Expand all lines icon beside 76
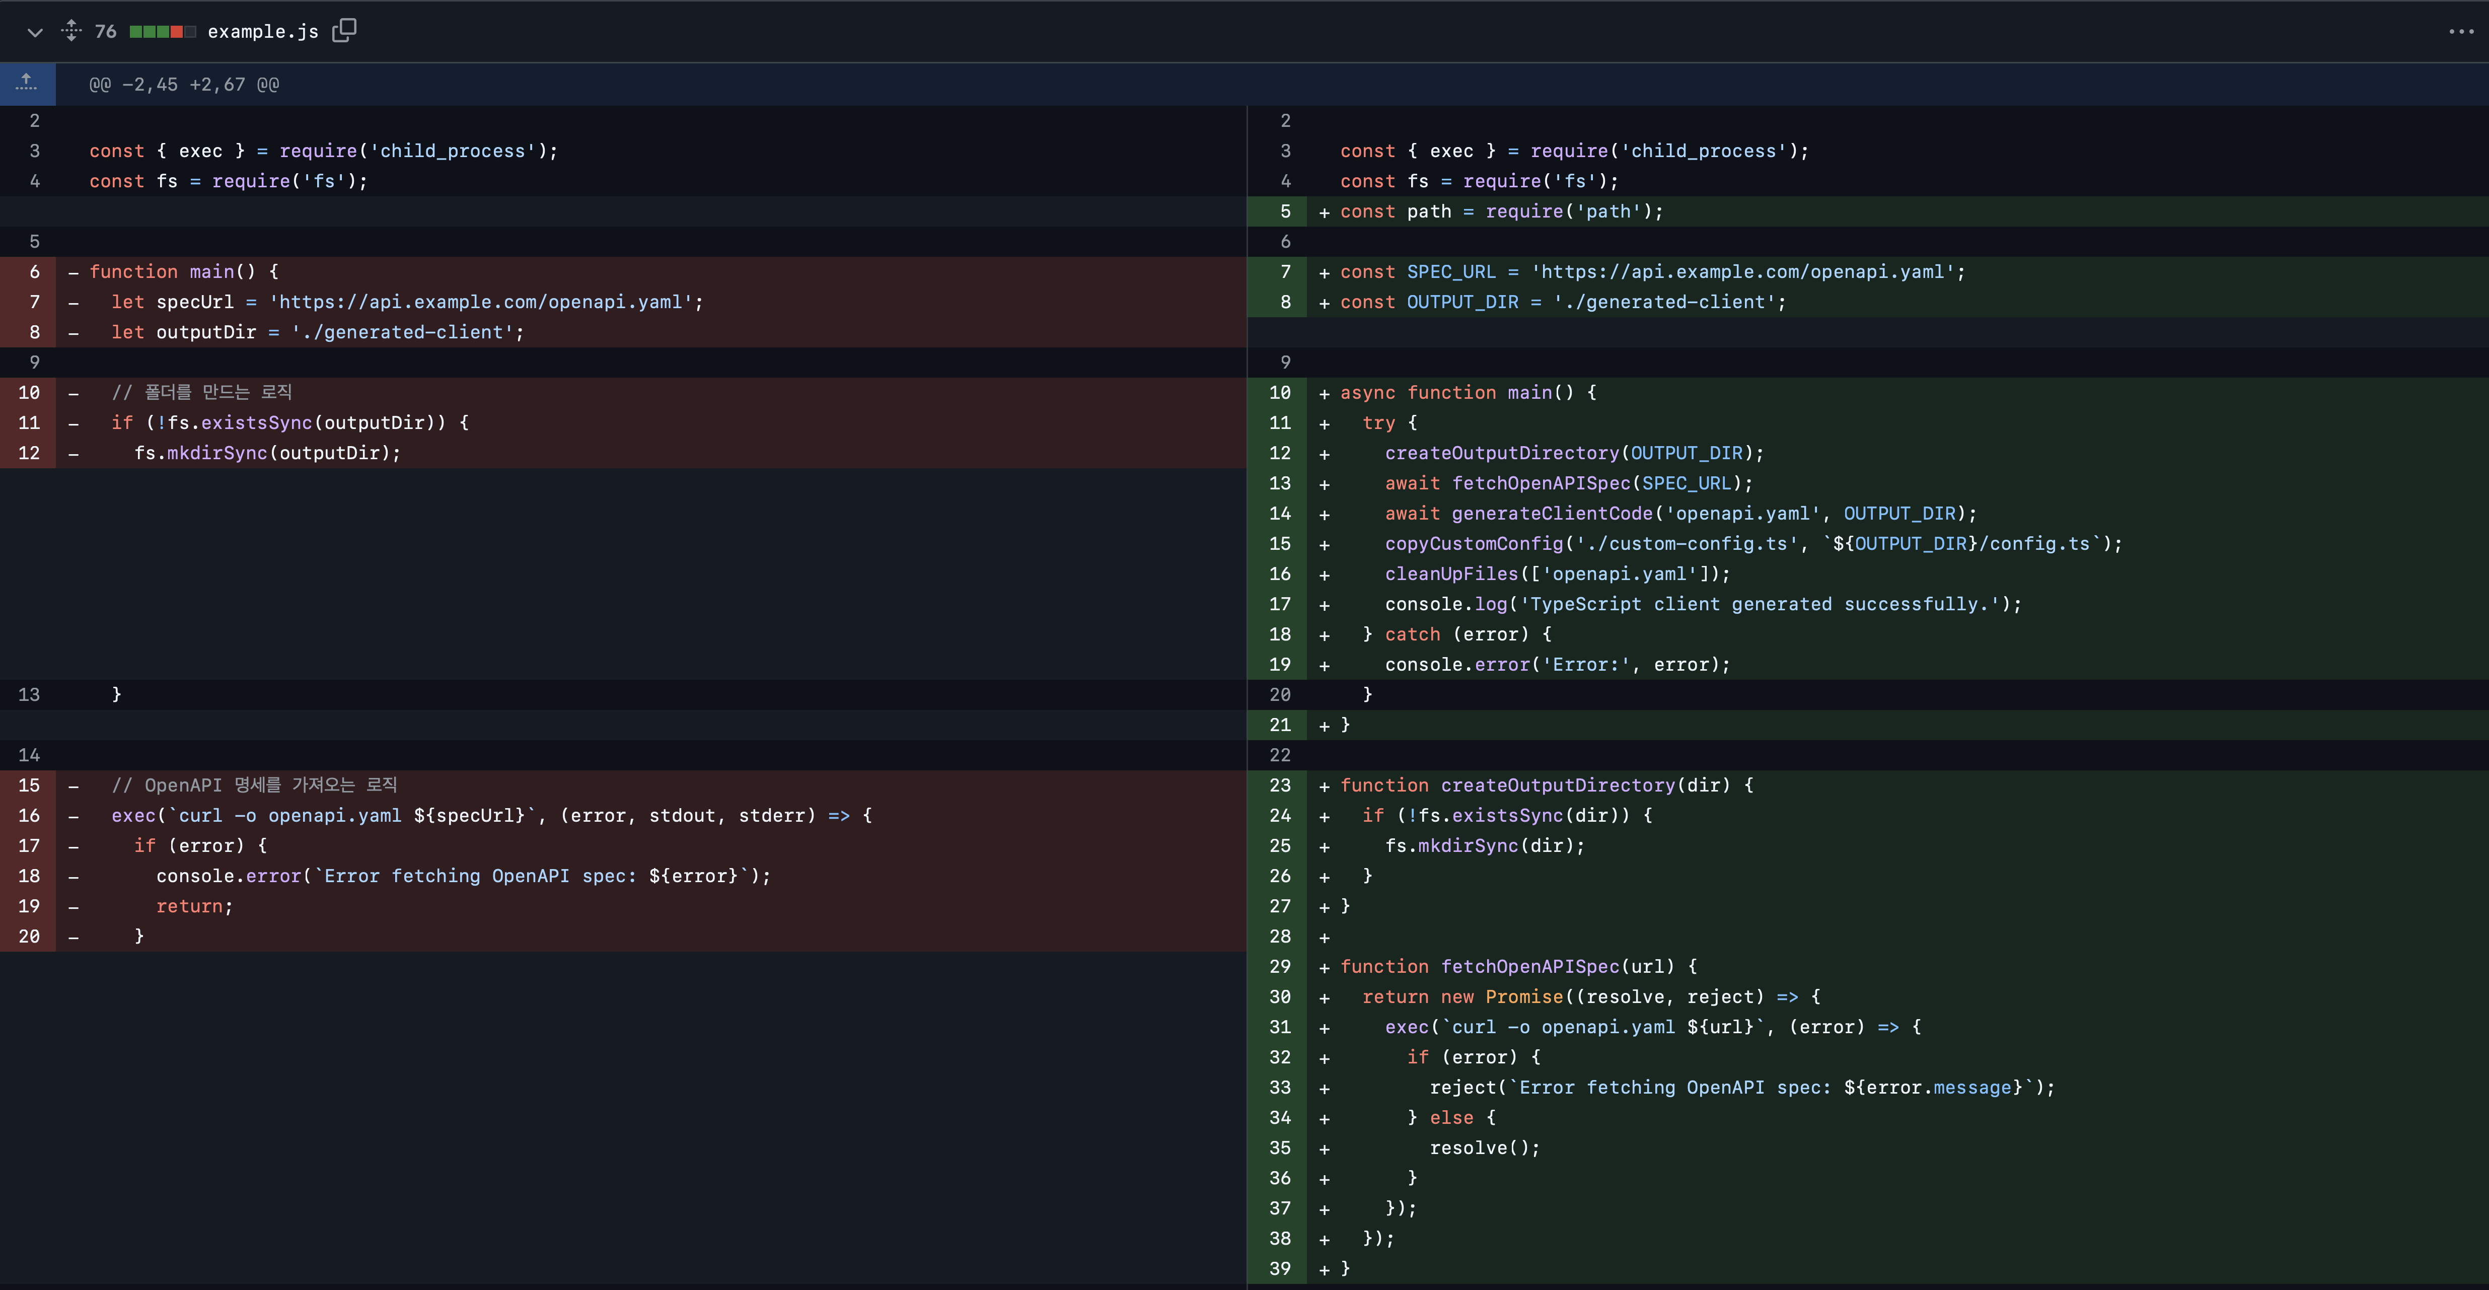Viewport: 2489px width, 1290px height. pos(71,31)
